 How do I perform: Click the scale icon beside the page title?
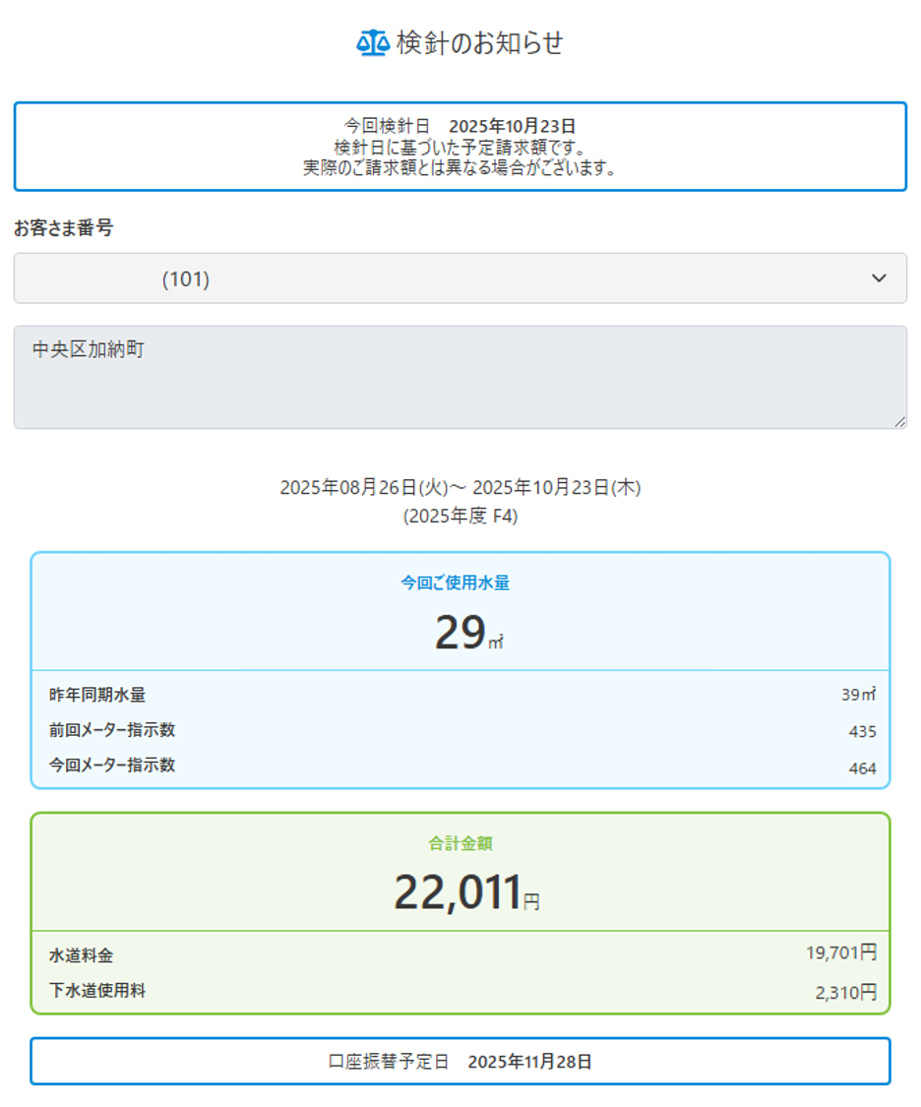[x=373, y=43]
